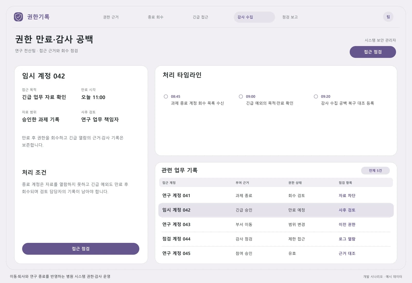Click the 오늘 11:00 expiry value
412x283 pixels.
[x=93, y=97]
